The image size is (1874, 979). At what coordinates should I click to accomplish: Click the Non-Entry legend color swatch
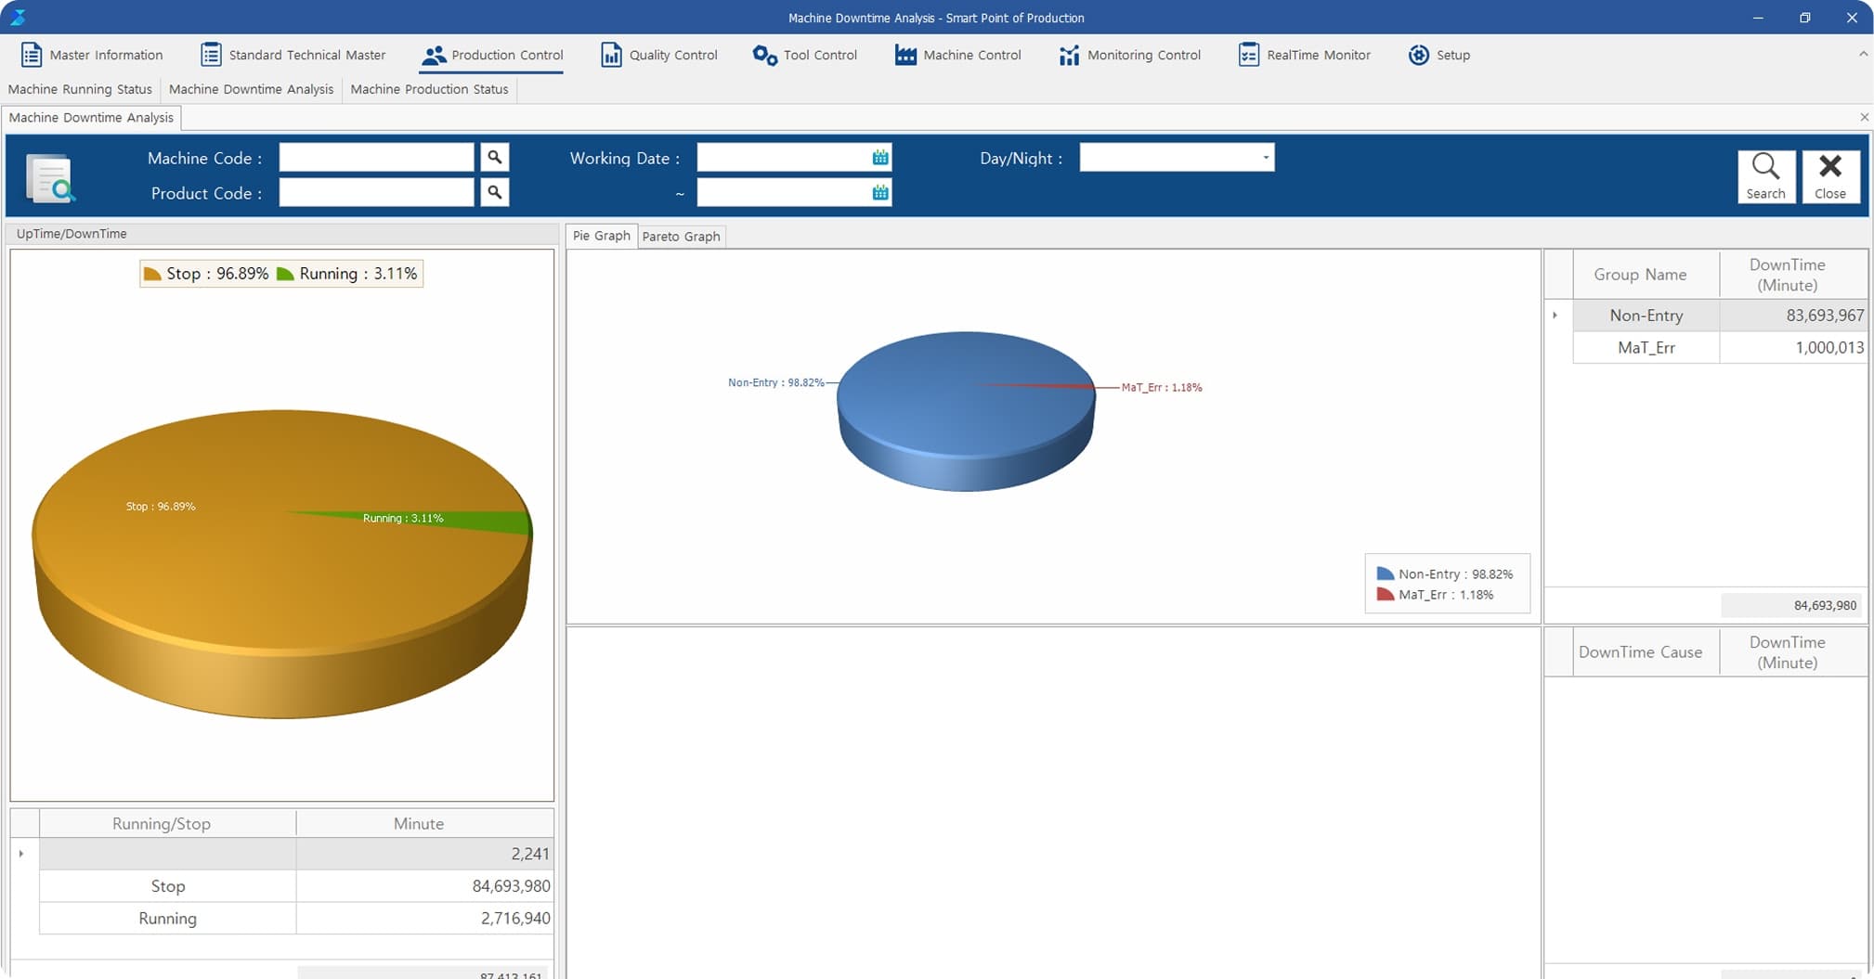(1384, 573)
